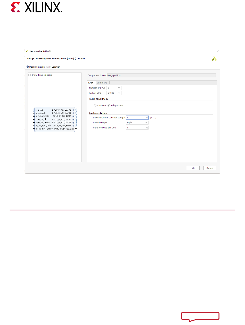Screen dimensions: 245x325
Task: Open DSP48 Usage dropdown
Action: point(137,123)
